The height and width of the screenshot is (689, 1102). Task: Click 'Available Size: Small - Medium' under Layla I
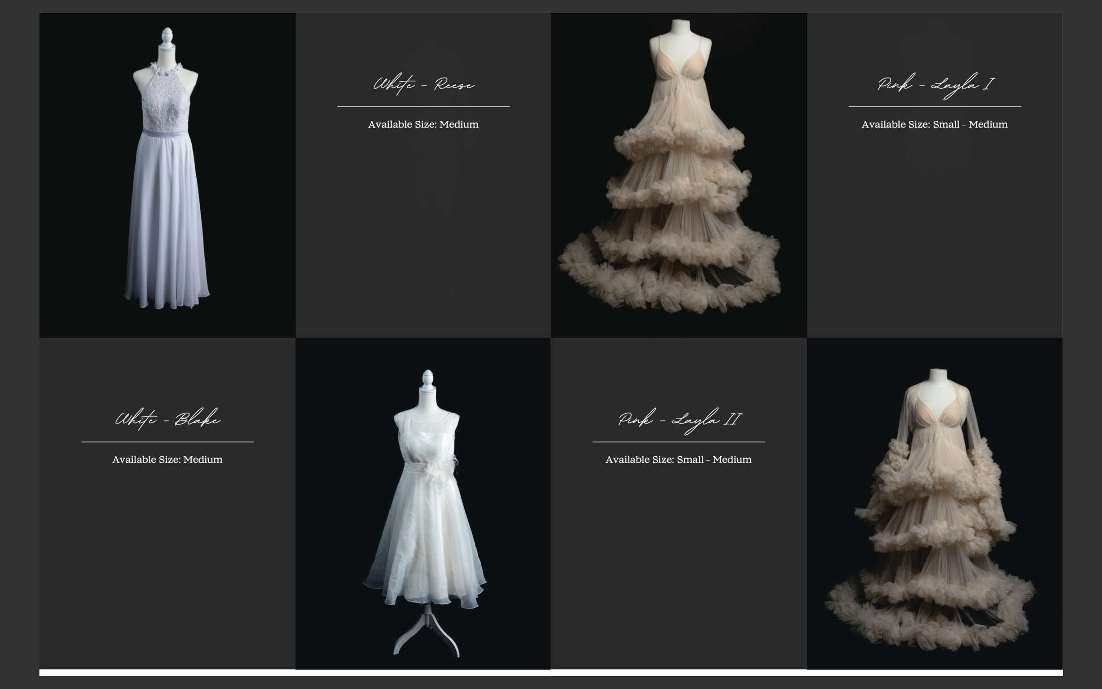coord(934,124)
